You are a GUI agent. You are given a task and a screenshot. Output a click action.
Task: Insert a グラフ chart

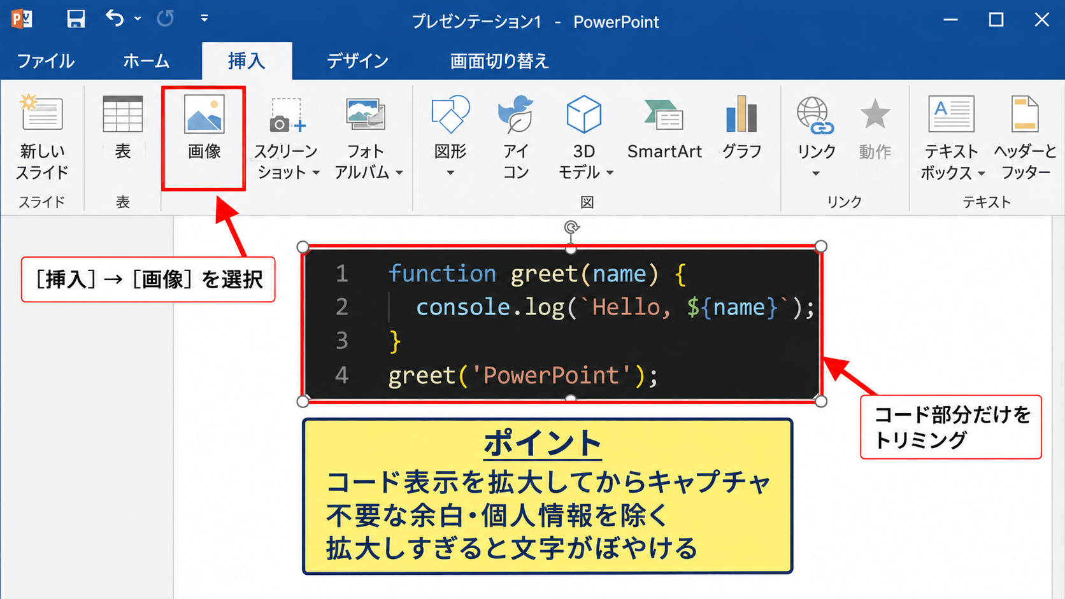[x=742, y=127]
